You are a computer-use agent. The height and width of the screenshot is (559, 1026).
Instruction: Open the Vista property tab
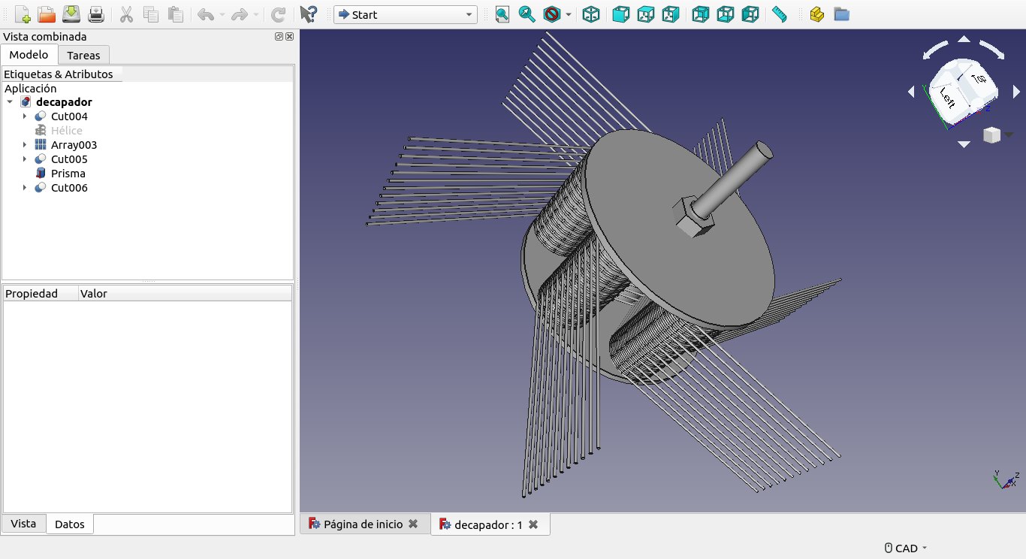tap(23, 524)
